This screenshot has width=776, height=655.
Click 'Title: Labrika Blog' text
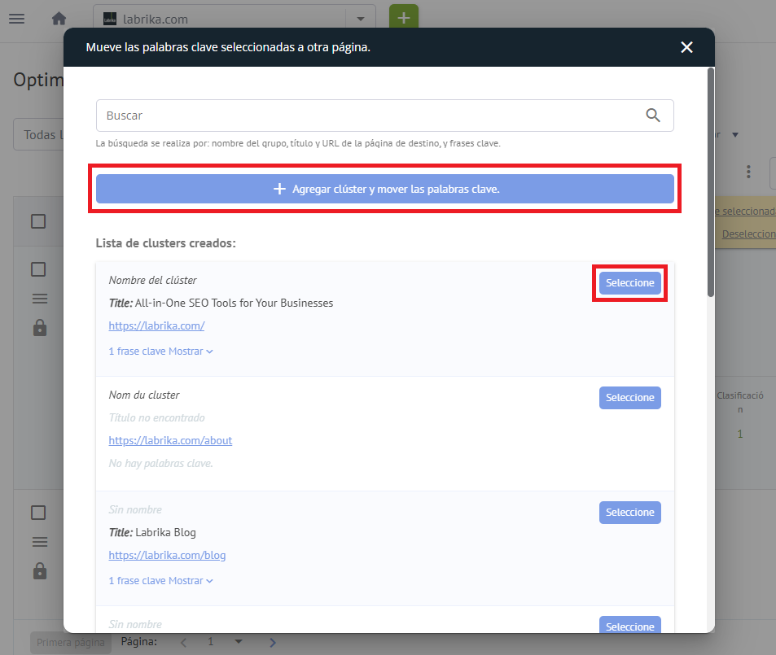[x=152, y=532]
